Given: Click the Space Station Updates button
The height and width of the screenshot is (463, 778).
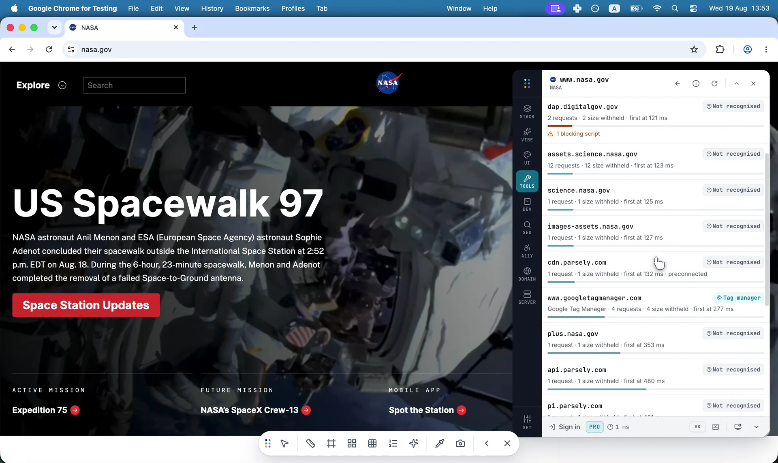Looking at the screenshot, I should point(86,305).
